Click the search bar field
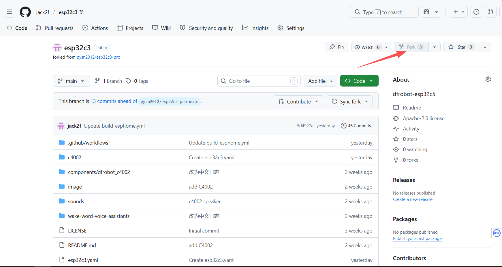The width and height of the screenshot is (502, 267). click(384, 12)
